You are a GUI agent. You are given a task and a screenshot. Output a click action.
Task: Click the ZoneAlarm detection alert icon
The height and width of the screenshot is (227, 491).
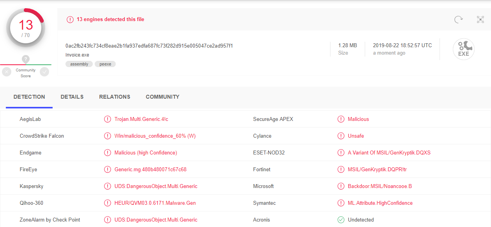pyautogui.click(x=108, y=220)
